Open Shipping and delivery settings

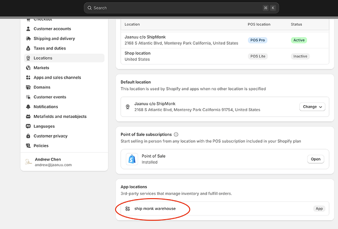[64, 39]
